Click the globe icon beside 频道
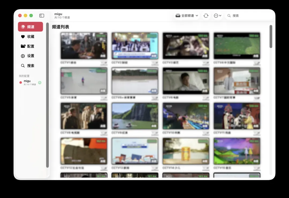 pyautogui.click(x=23, y=27)
